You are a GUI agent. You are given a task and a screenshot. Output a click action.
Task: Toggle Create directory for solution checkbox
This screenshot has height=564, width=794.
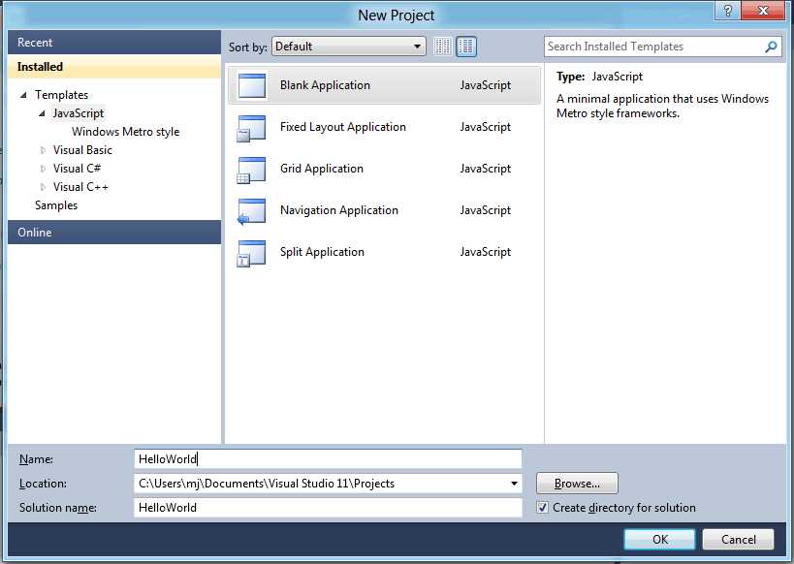point(542,507)
